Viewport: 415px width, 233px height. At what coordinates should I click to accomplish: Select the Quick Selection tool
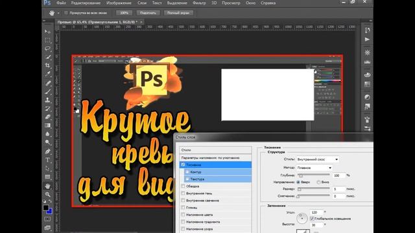coord(47,57)
